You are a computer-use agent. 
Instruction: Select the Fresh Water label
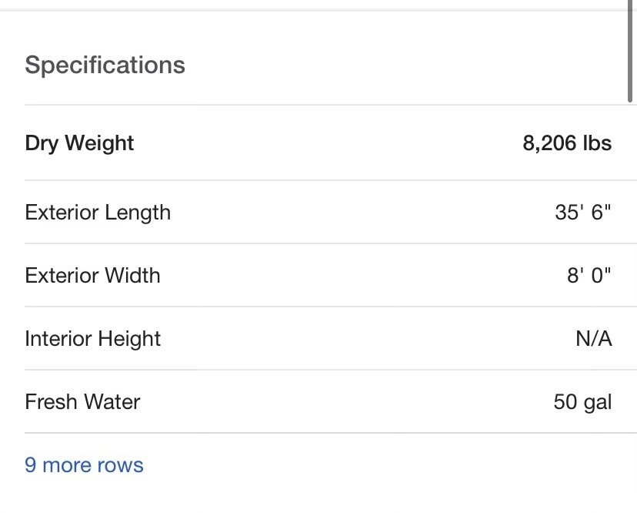(x=82, y=402)
